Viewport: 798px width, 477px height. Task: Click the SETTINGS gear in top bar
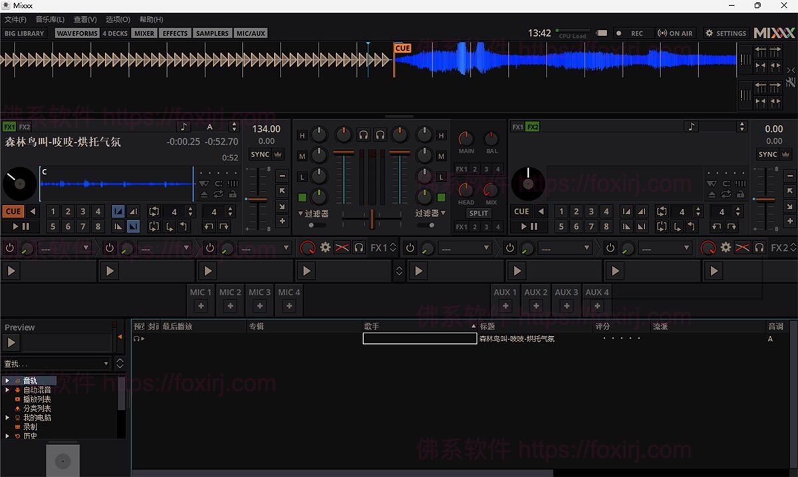coord(726,33)
